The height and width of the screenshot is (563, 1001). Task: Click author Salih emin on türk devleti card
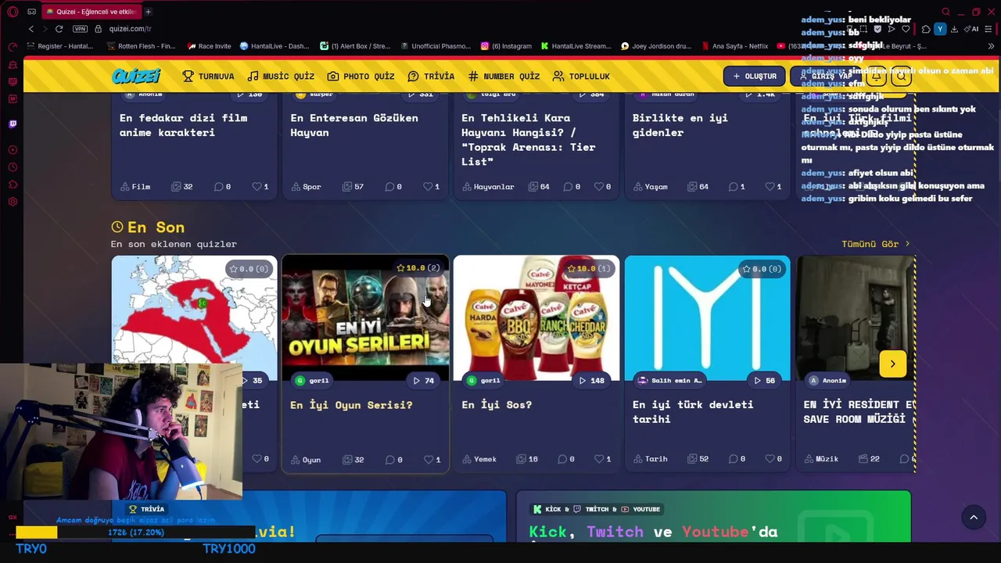tap(669, 381)
